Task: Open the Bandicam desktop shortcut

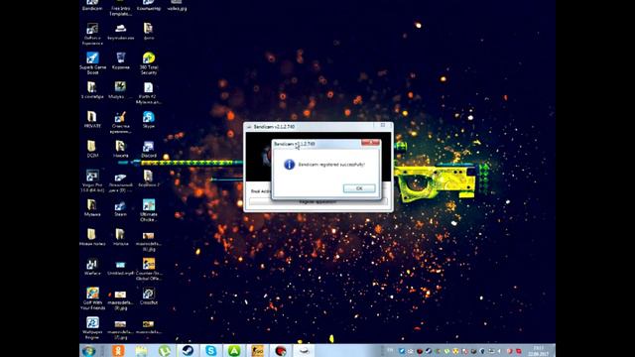Action: pos(92,5)
